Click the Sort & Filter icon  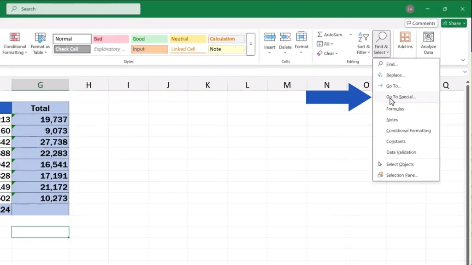(364, 38)
